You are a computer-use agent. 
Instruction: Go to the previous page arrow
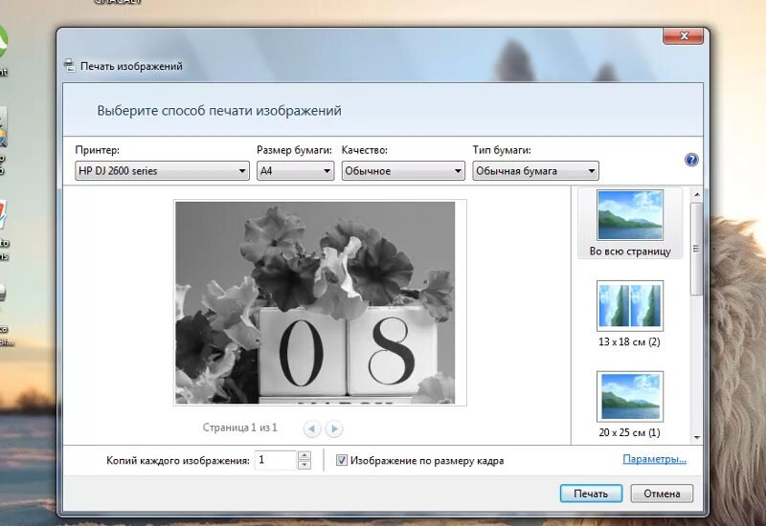(312, 428)
